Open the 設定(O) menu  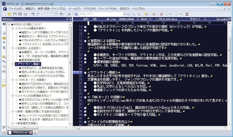pos(125,9)
